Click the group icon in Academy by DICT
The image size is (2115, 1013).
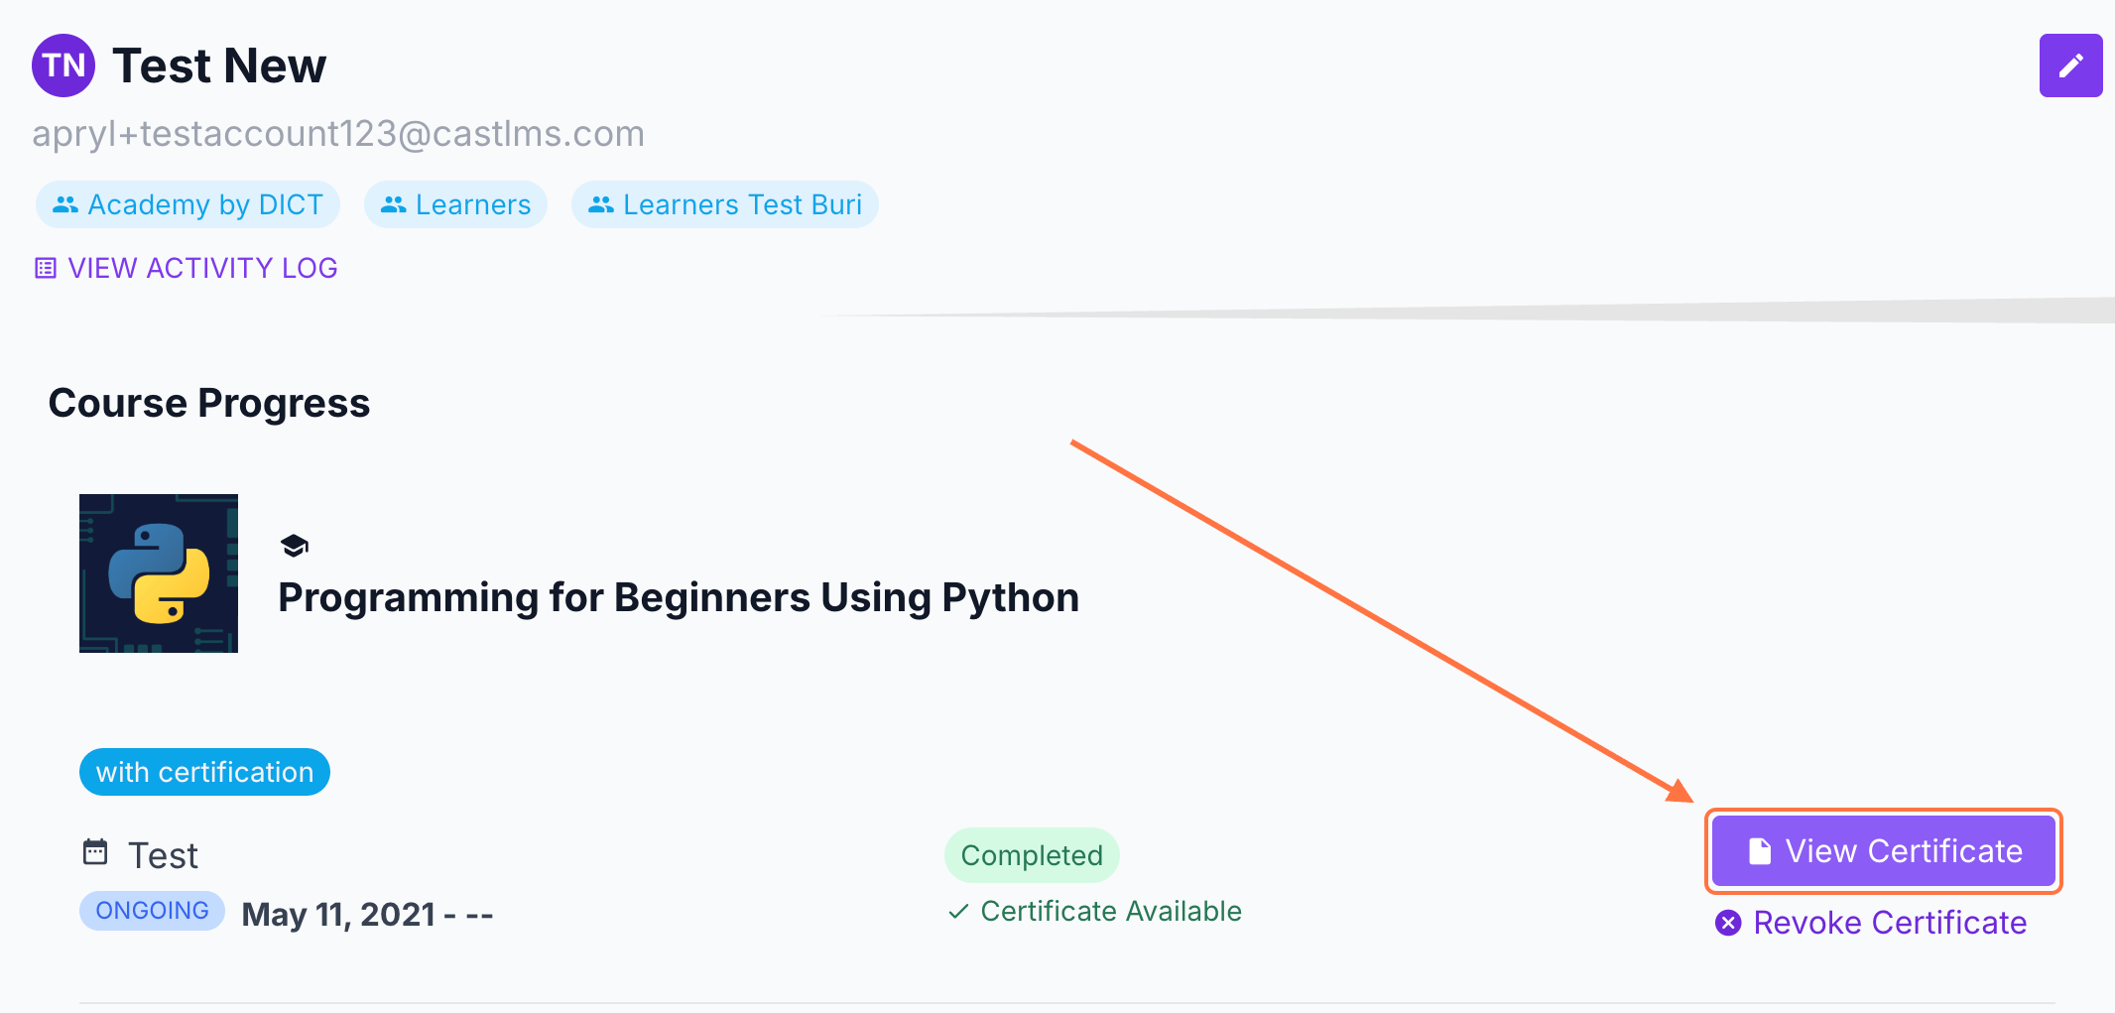(65, 204)
